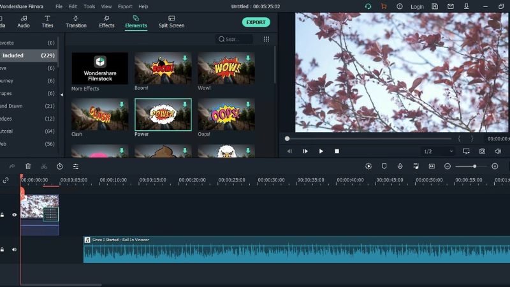Select the Clash element thumbnail
The image size is (510, 287).
[100, 115]
